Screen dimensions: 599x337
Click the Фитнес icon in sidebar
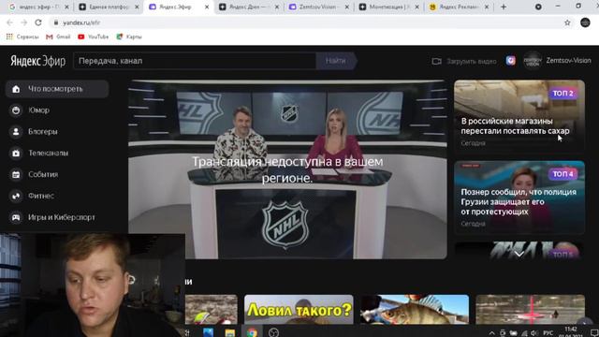[x=16, y=196]
